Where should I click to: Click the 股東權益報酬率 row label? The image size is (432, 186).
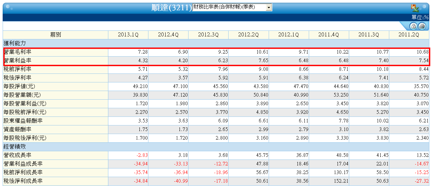tap(23, 121)
